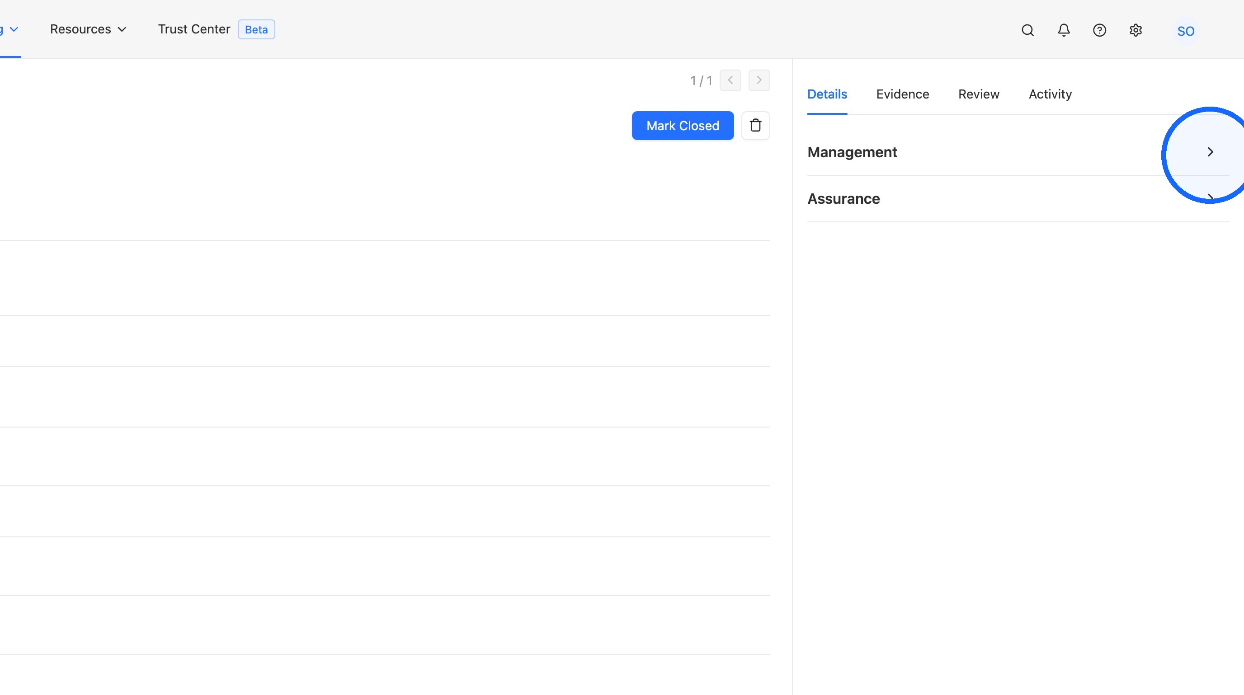1244x695 pixels.
Task: Expand the Management section chevron
Action: click(x=1210, y=152)
